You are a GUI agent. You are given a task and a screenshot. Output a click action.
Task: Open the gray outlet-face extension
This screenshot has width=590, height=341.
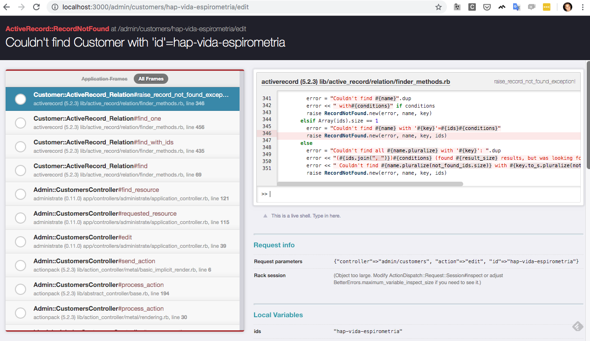458,7
